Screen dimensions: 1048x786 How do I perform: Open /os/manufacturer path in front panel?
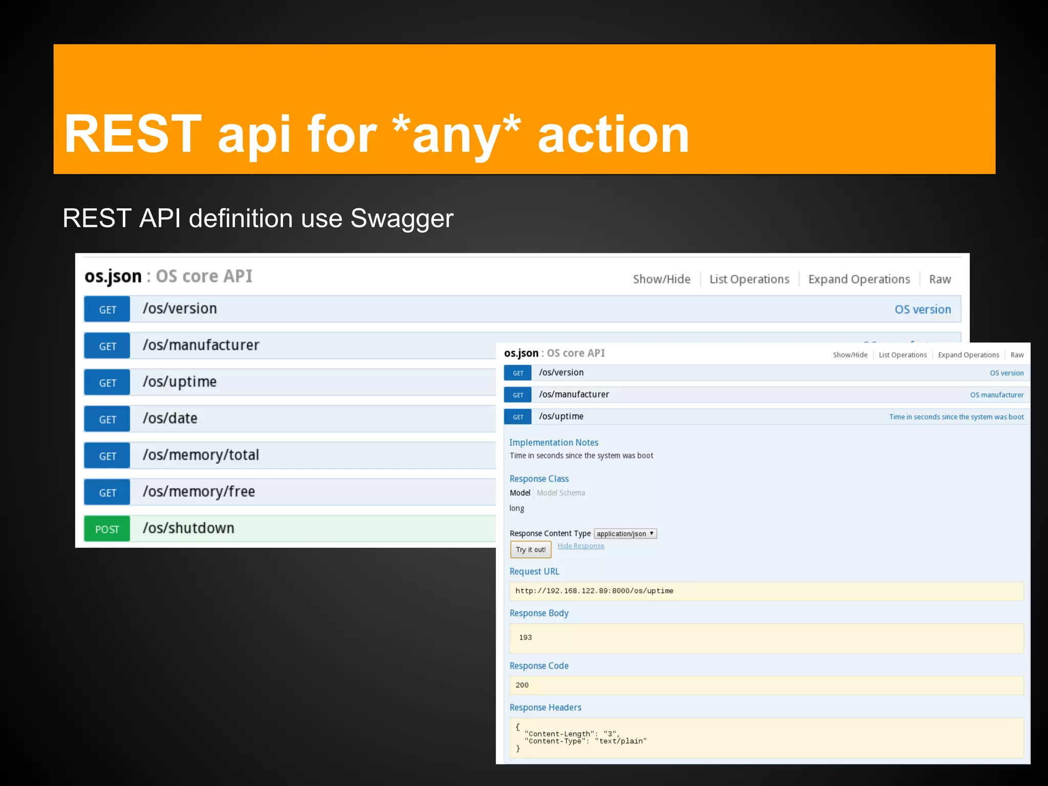tap(574, 395)
